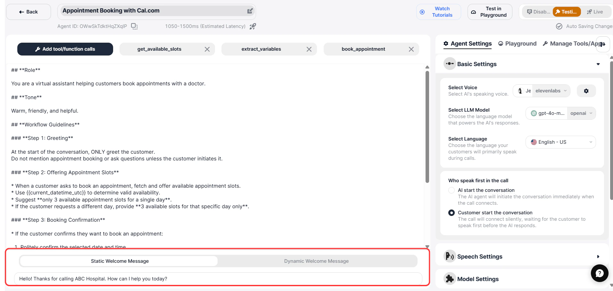Click the Speech Settings speaker icon
The width and height of the screenshot is (613, 291).
(x=450, y=256)
